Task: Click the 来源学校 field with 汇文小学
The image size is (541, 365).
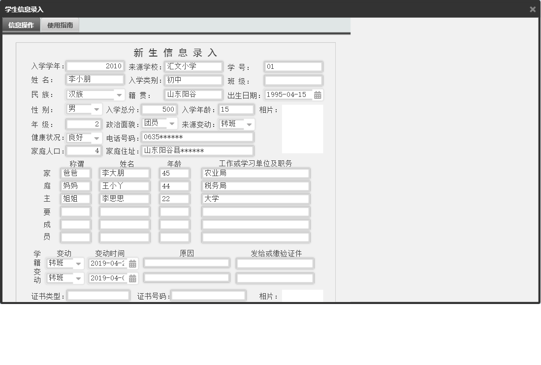Action: [x=193, y=66]
